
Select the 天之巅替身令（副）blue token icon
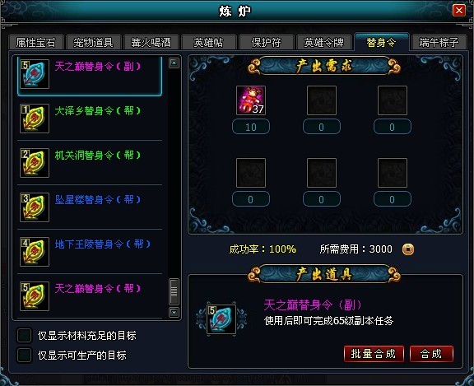point(35,74)
